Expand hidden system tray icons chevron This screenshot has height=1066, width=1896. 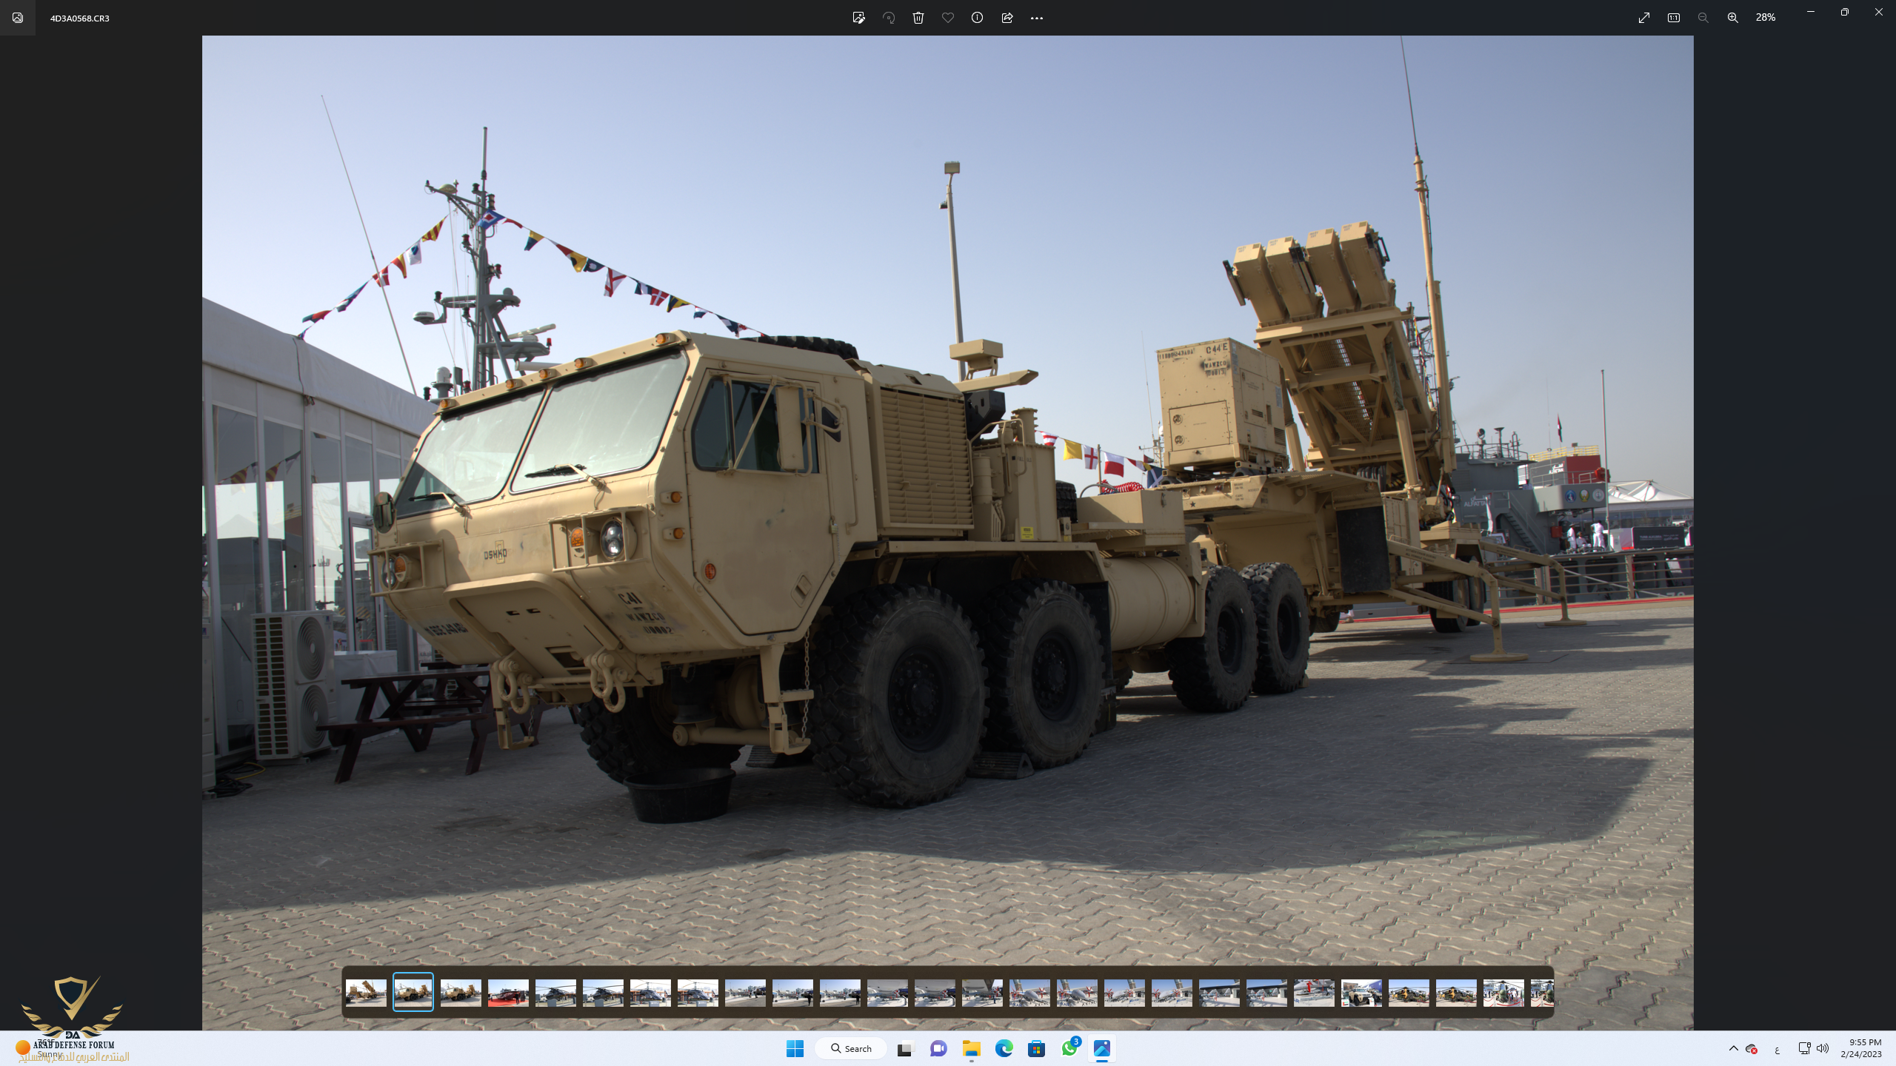tap(1733, 1048)
